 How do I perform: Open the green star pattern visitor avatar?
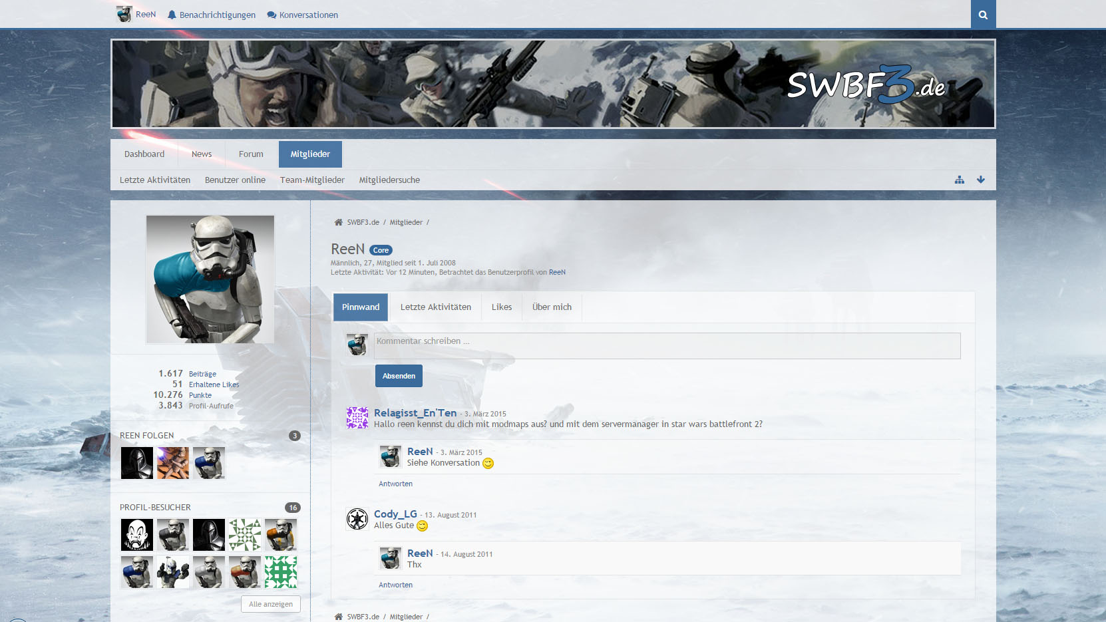point(245,535)
